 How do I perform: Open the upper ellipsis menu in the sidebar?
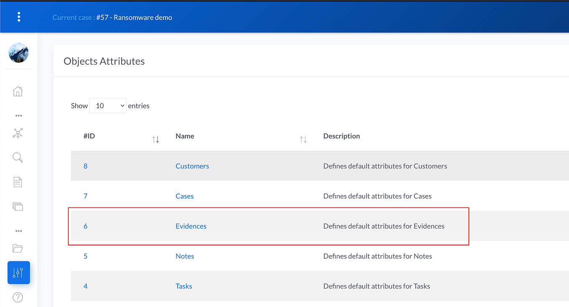pos(18,115)
